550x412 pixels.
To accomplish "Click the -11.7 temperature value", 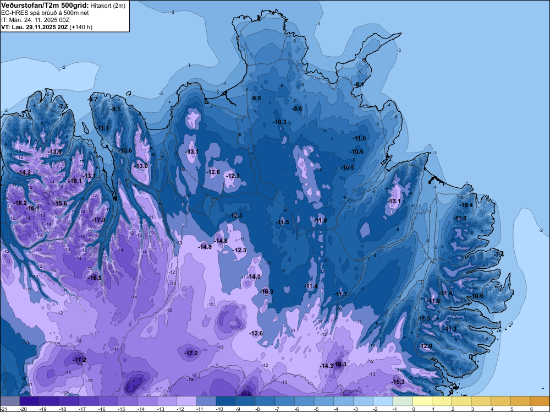I will tap(340, 294).
